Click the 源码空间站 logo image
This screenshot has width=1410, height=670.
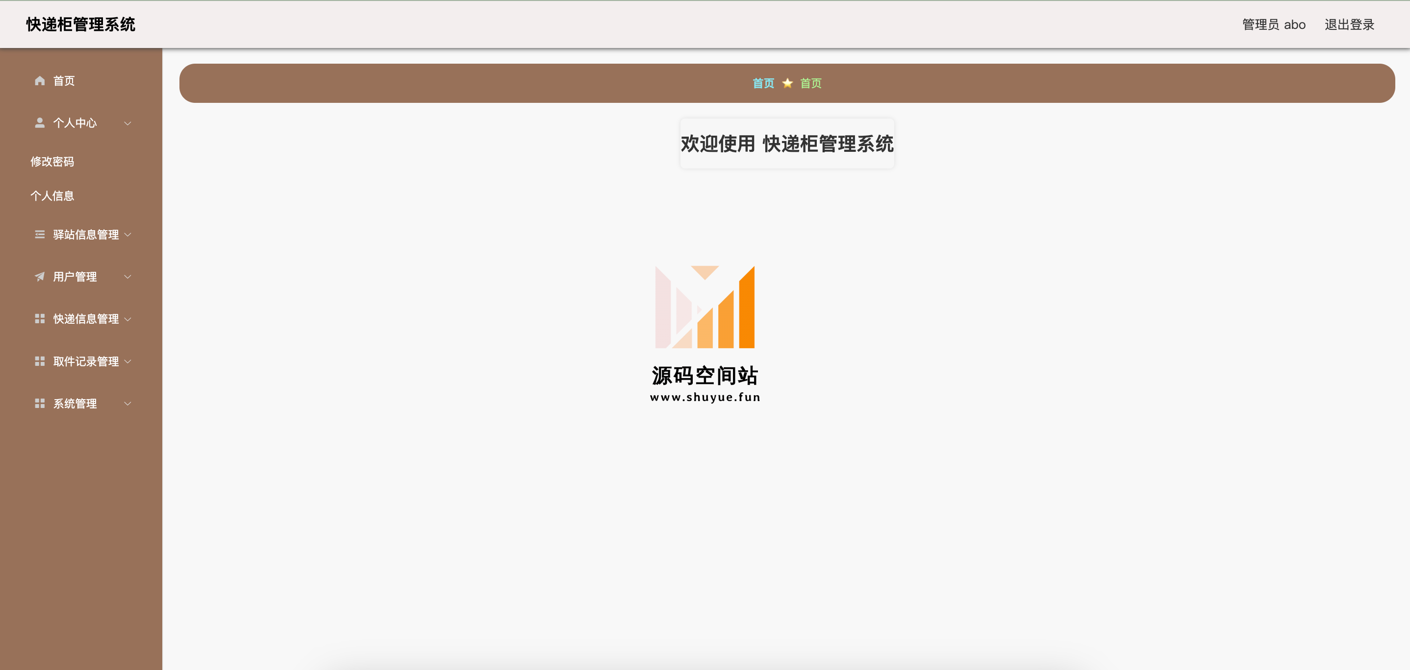pyautogui.click(x=705, y=334)
